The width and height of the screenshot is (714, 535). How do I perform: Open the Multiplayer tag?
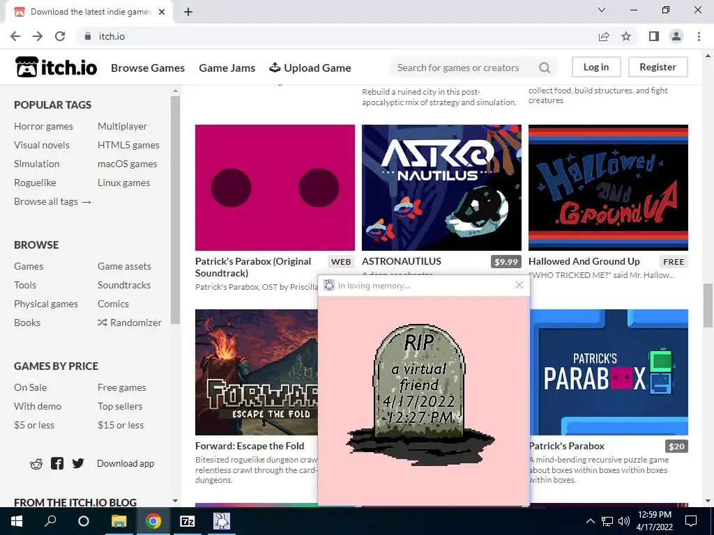[x=122, y=126]
